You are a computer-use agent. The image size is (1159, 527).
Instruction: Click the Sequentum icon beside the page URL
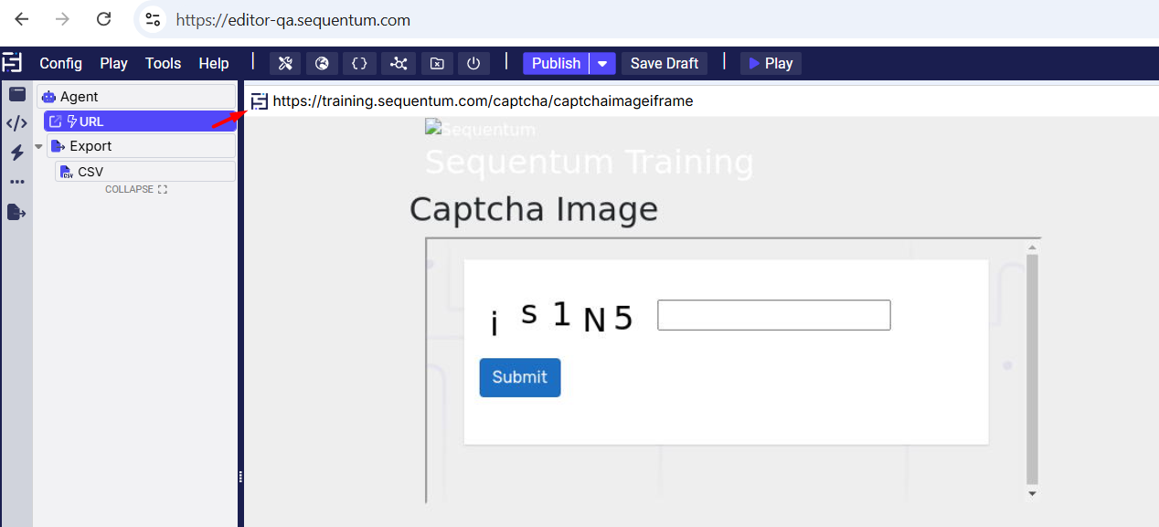(x=260, y=101)
